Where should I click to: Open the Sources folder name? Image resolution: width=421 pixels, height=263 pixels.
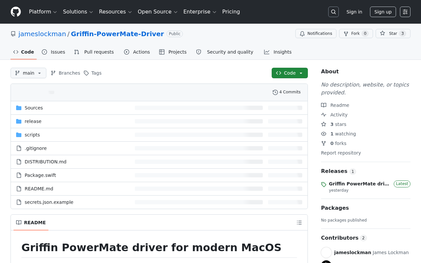tap(34, 108)
